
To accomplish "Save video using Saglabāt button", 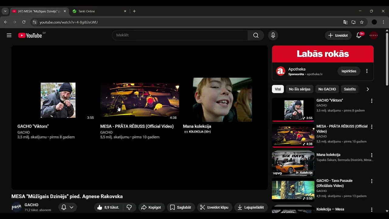I will pos(181,207).
